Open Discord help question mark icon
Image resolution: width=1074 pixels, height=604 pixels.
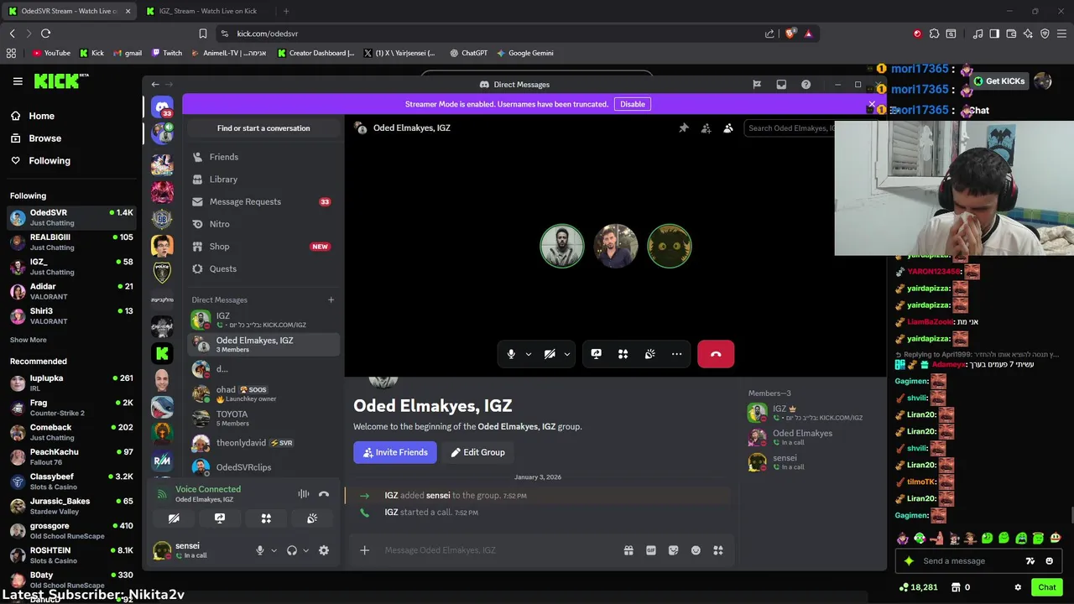[805, 85]
